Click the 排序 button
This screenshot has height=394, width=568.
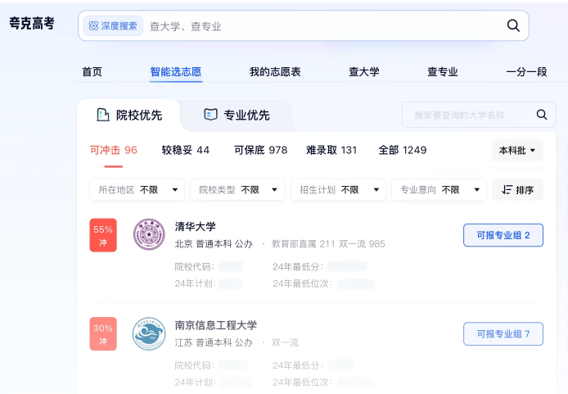(x=517, y=189)
